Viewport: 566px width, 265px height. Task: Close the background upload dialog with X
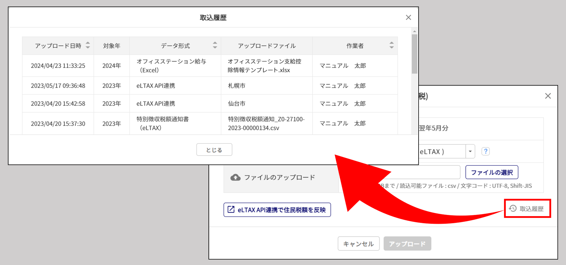click(548, 96)
